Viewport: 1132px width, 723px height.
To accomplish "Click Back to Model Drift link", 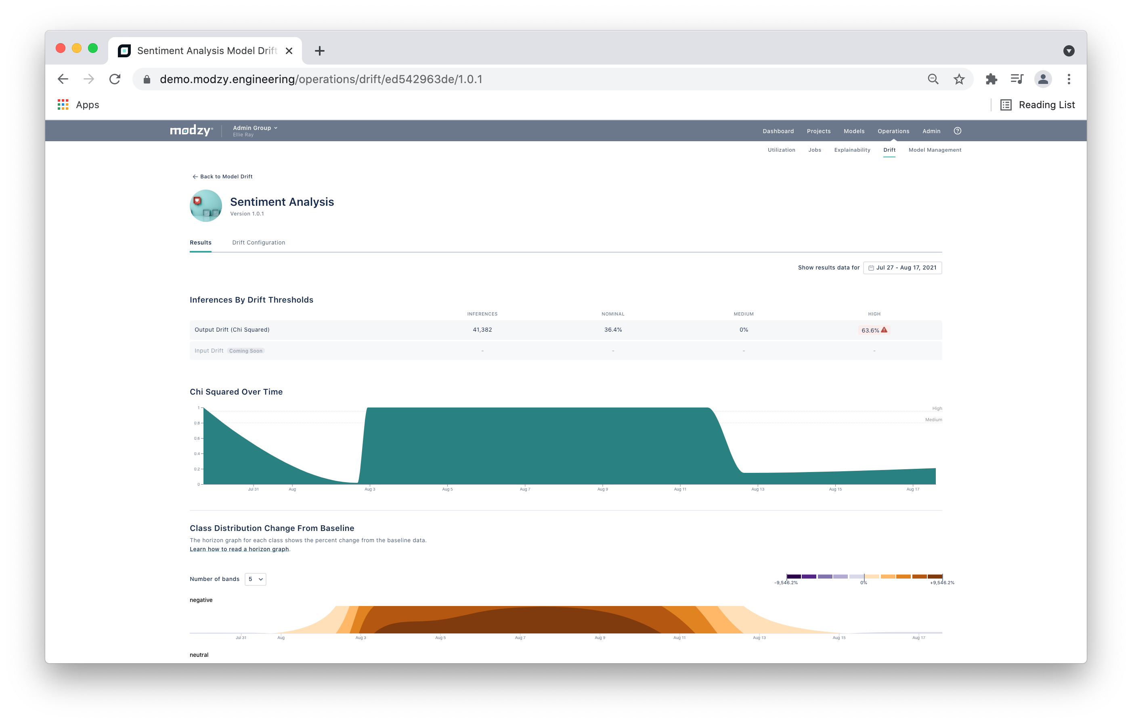I will (x=222, y=177).
